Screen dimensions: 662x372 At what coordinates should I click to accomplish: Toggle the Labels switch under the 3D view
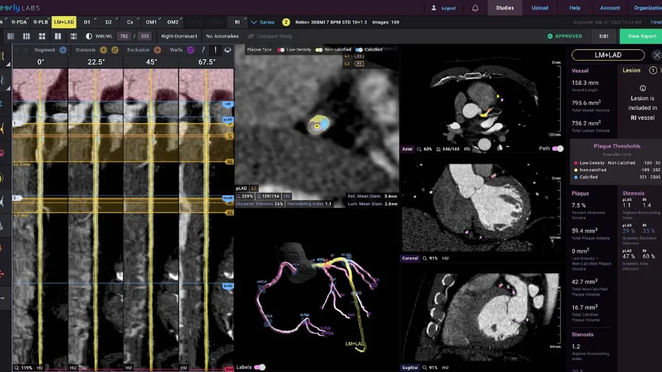click(260, 367)
